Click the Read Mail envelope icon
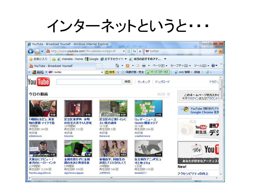The image size is (257, 192). 138,66
